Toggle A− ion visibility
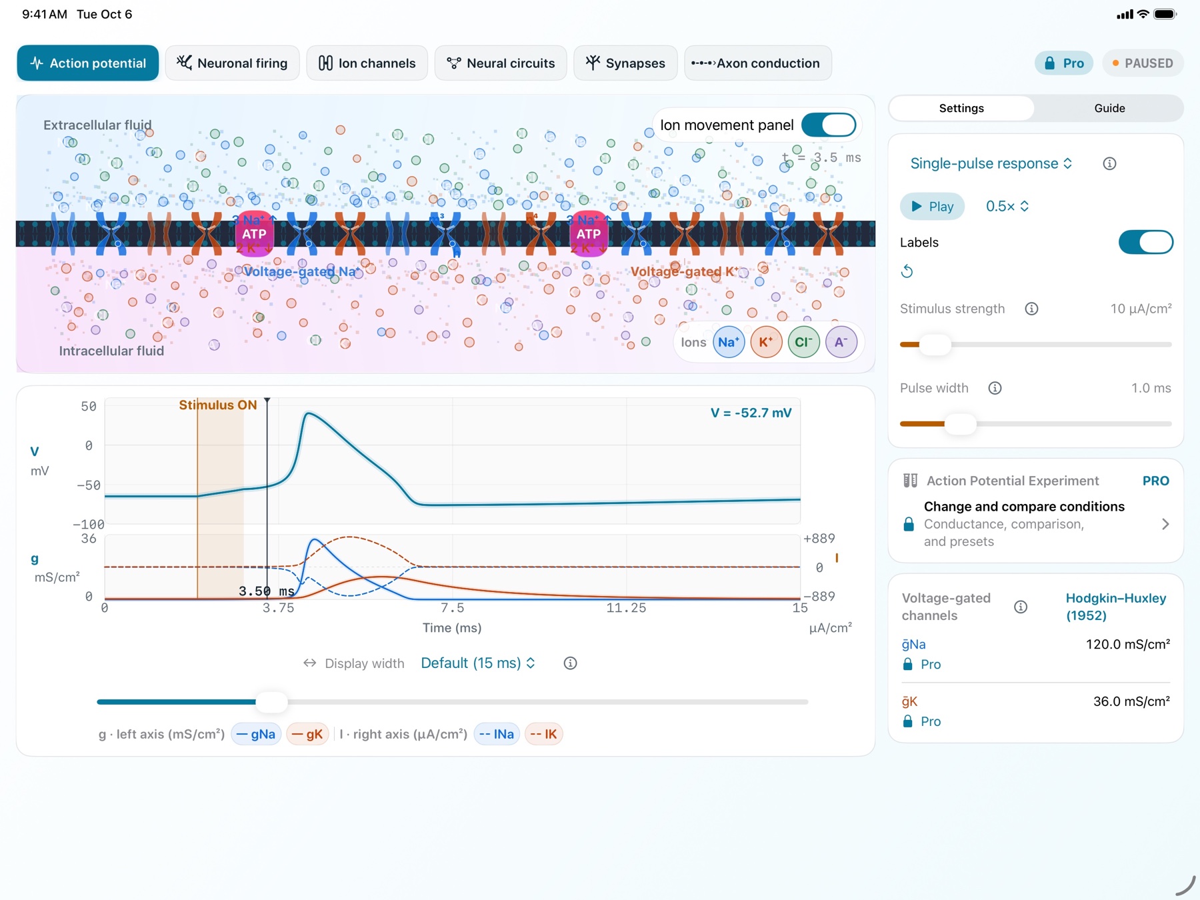This screenshot has height=900, width=1200. pyautogui.click(x=841, y=342)
